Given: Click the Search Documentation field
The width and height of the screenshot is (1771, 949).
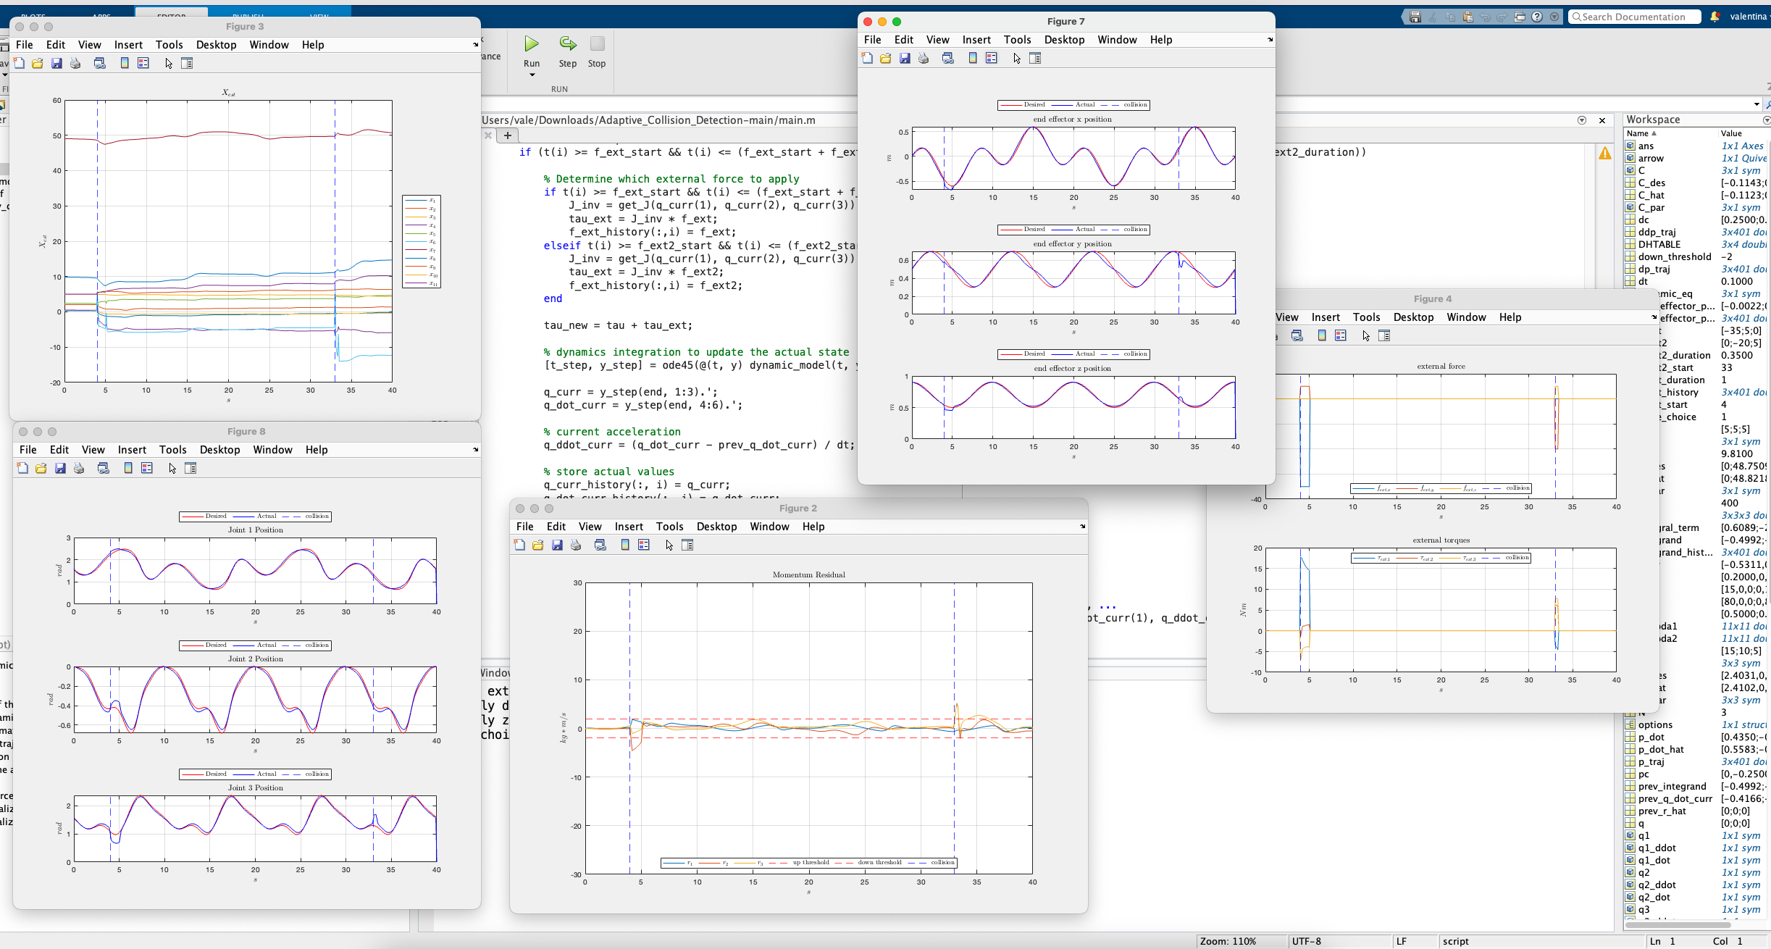Looking at the screenshot, I should [1634, 17].
